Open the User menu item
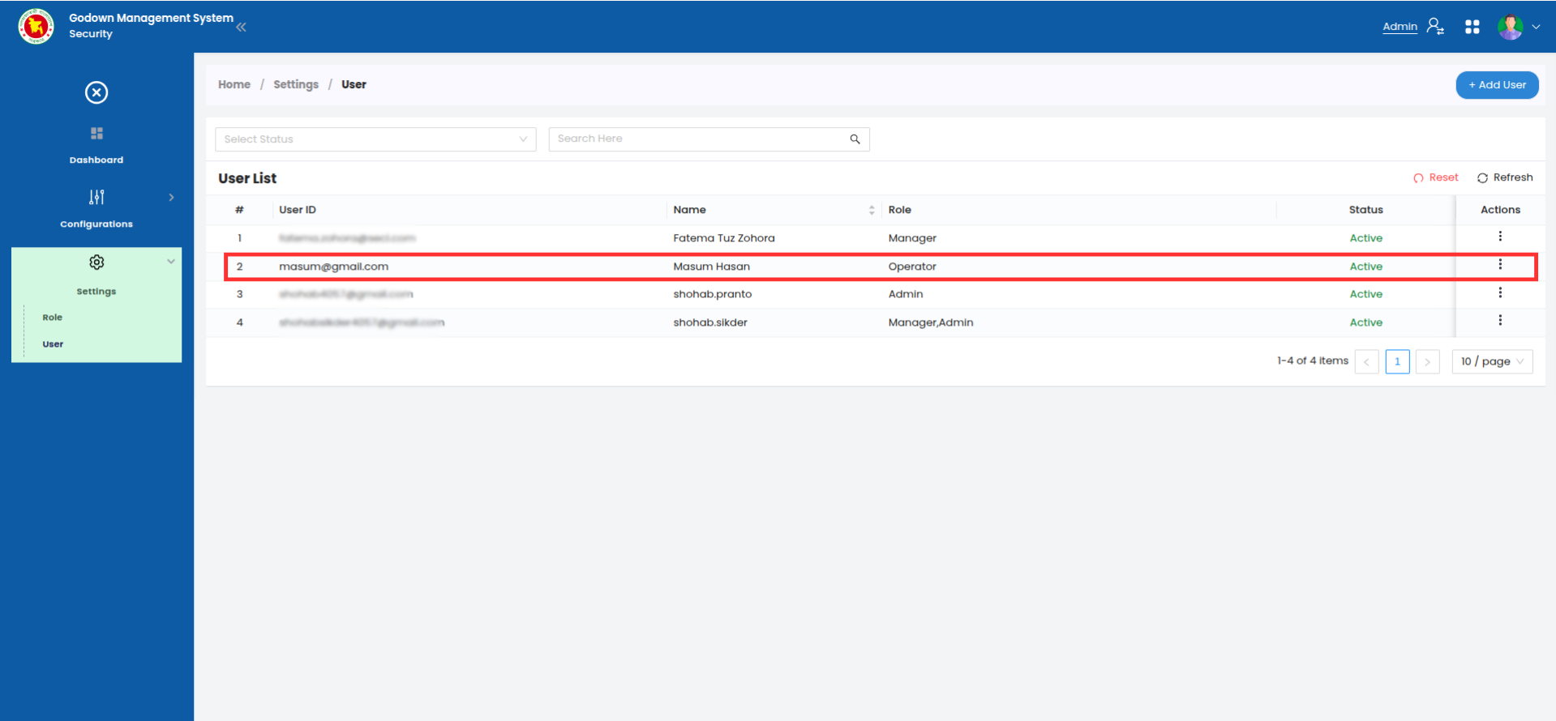 [53, 344]
